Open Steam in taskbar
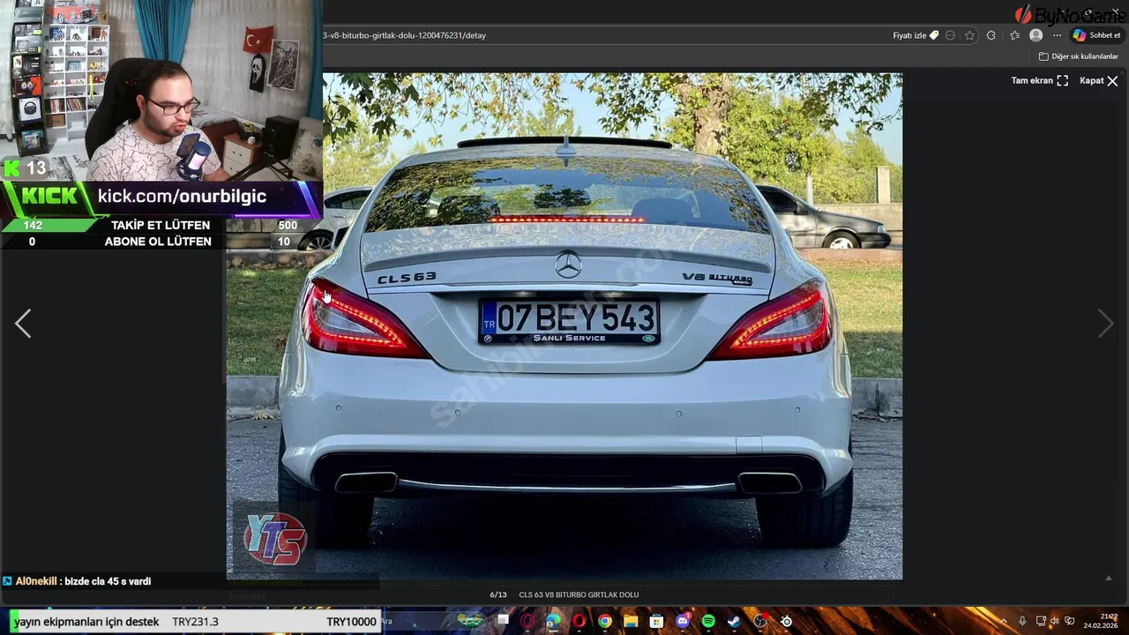 (x=734, y=621)
